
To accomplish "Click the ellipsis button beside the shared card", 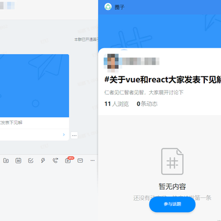I will pos(74,135).
